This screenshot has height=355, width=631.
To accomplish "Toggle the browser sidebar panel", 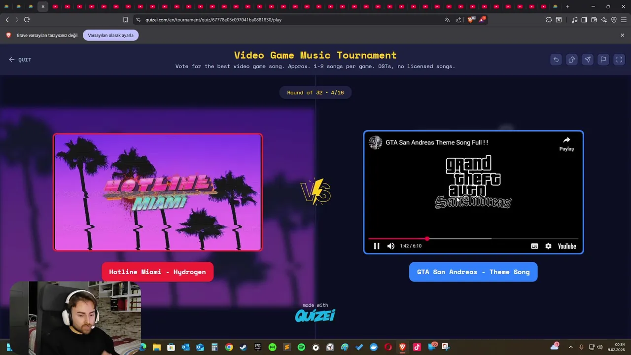I will 584,20.
